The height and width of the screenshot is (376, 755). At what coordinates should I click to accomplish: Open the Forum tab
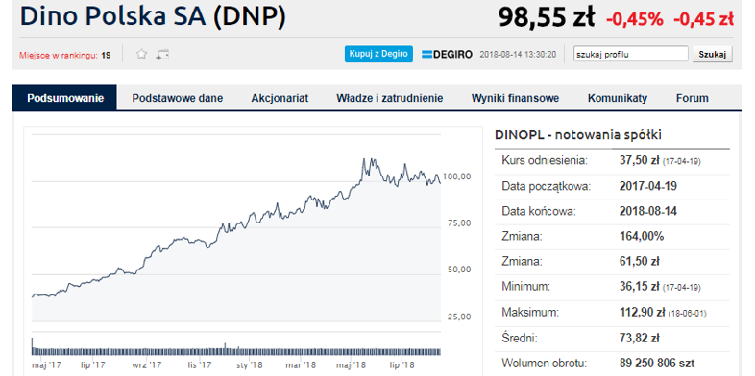(692, 98)
